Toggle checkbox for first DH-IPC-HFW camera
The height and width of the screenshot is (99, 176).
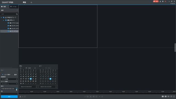pyautogui.click(x=8, y=26)
